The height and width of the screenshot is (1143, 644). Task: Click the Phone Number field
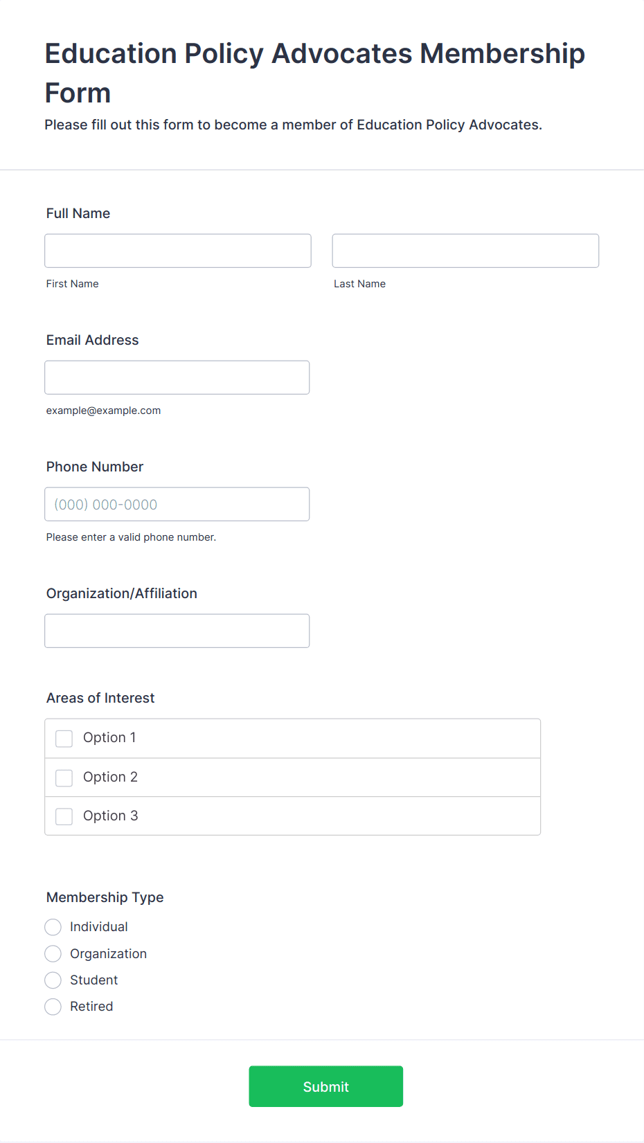point(177,504)
